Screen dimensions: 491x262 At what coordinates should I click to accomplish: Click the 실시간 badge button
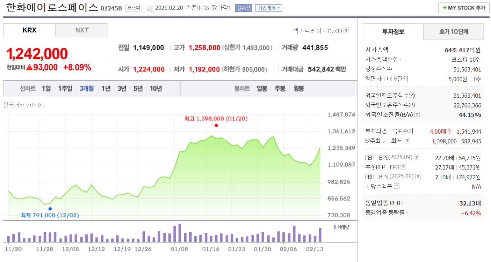click(243, 8)
